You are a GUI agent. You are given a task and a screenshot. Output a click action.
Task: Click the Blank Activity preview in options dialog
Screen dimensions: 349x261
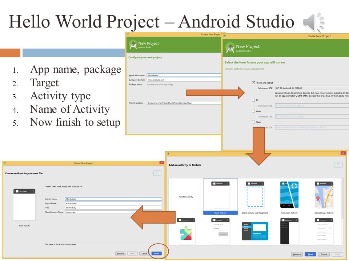click(24, 204)
